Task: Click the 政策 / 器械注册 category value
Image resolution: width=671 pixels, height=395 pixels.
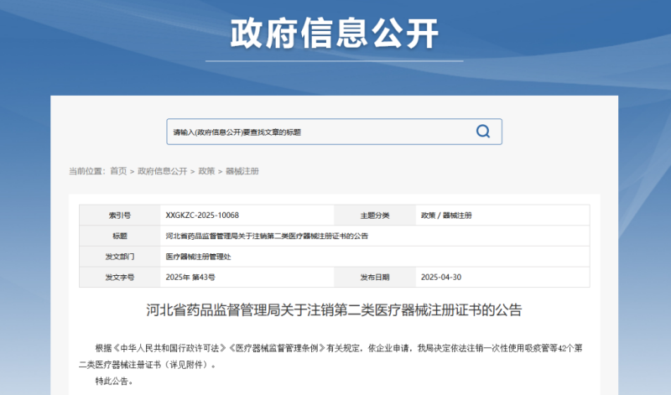Action: click(446, 216)
